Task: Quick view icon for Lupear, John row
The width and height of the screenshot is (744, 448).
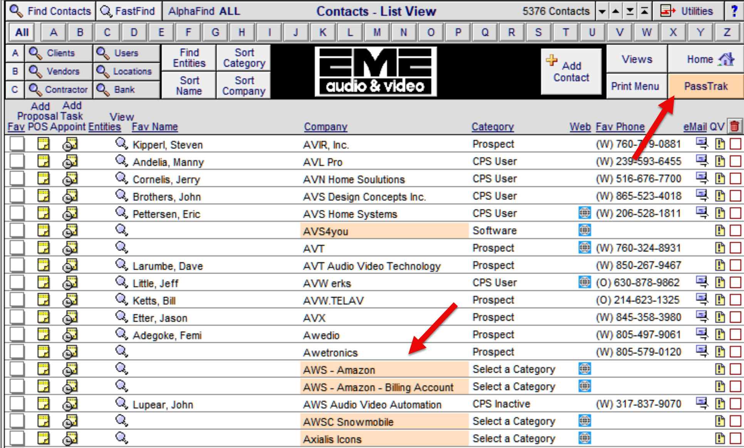Action: 720,404
